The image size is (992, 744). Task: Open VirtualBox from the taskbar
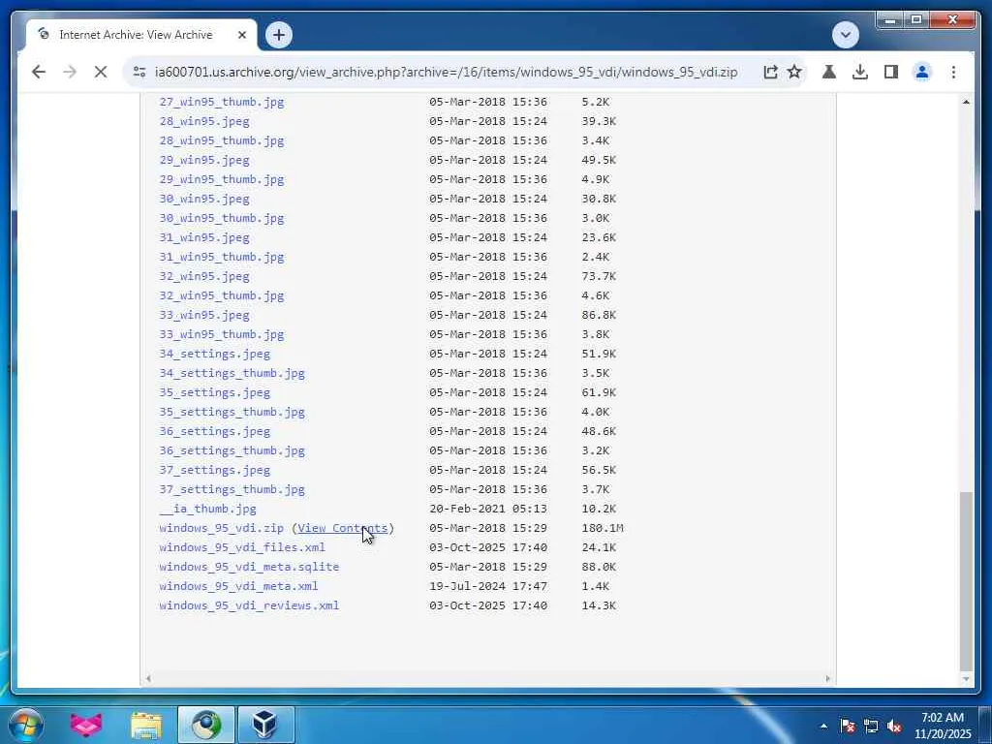pos(265,725)
